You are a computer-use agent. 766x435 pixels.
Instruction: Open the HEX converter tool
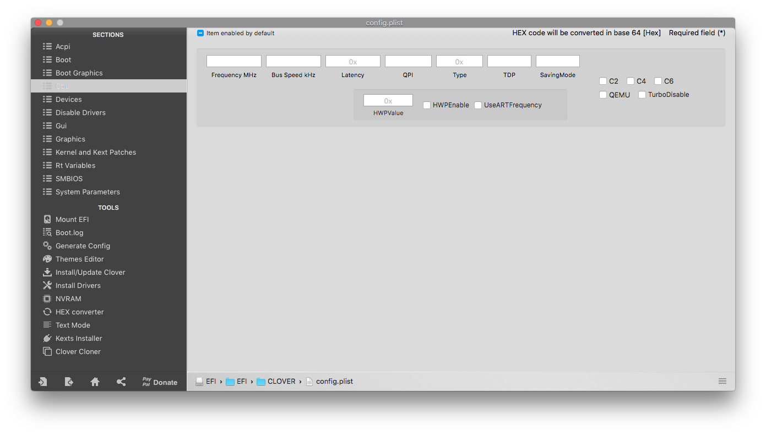point(108,312)
